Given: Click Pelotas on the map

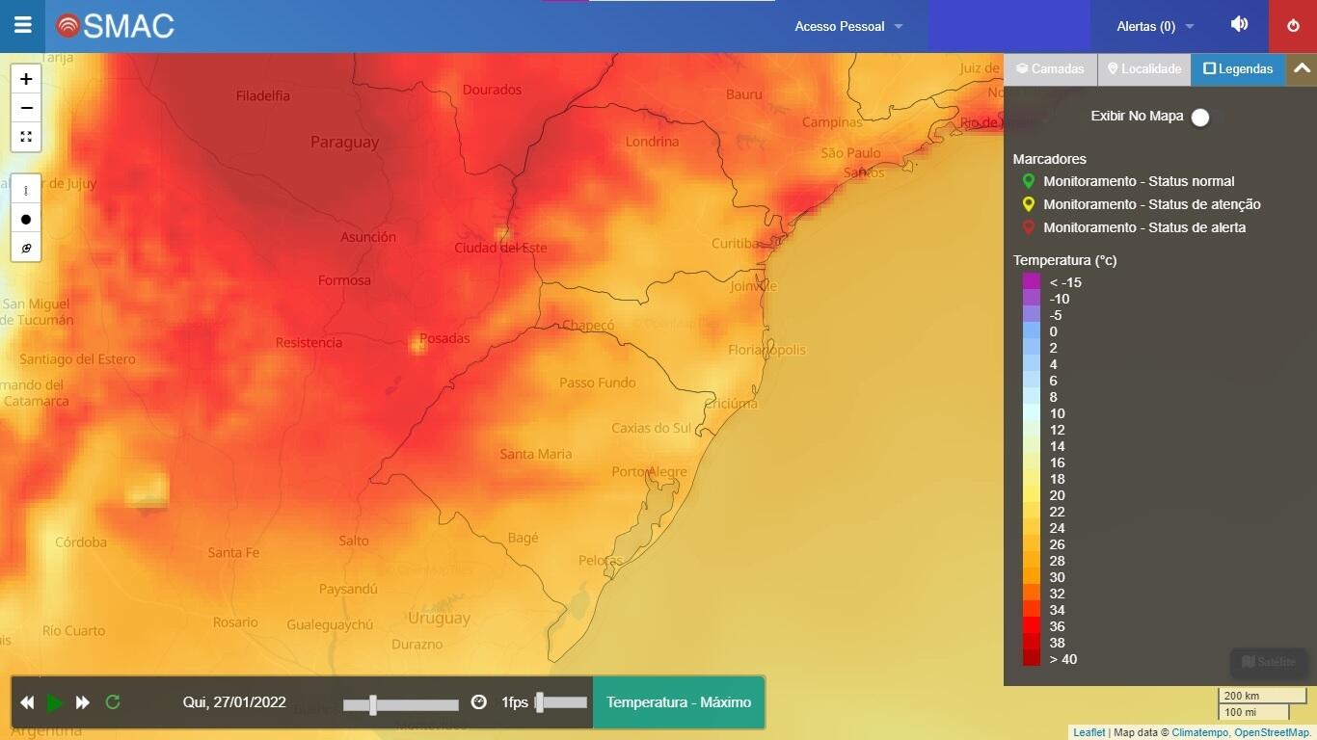Looking at the screenshot, I should tap(601, 560).
